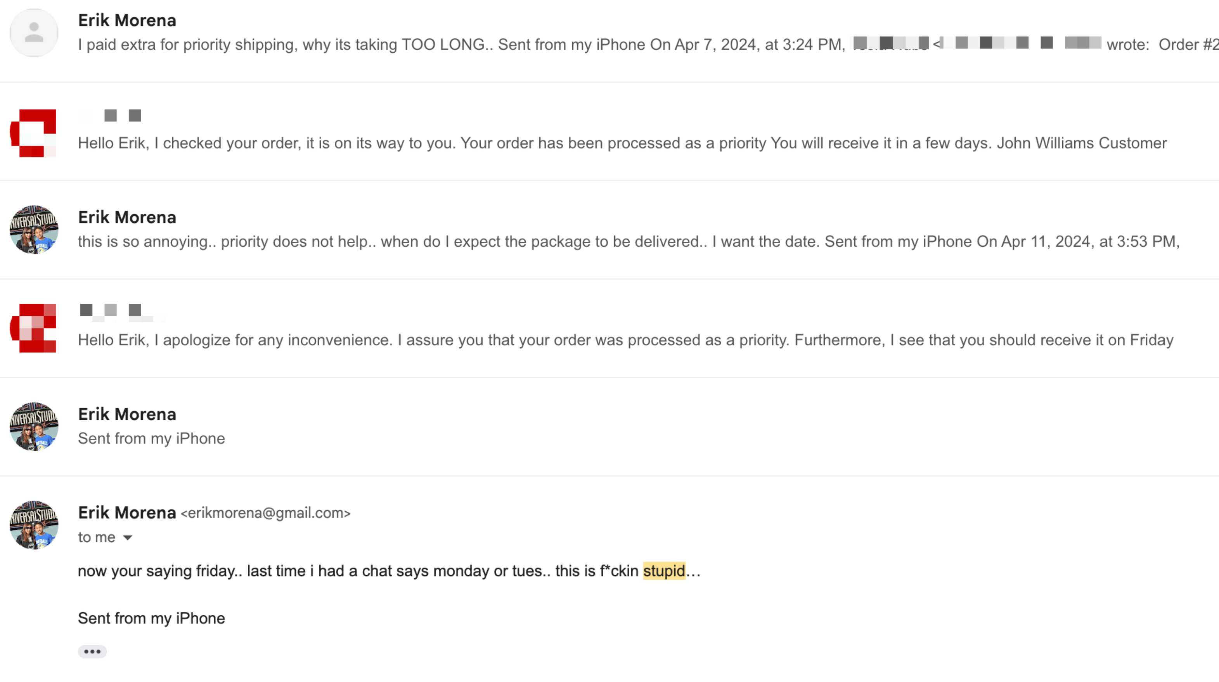Click the erikmorena@gmail.com sender address
The width and height of the screenshot is (1219, 682).
(265, 513)
